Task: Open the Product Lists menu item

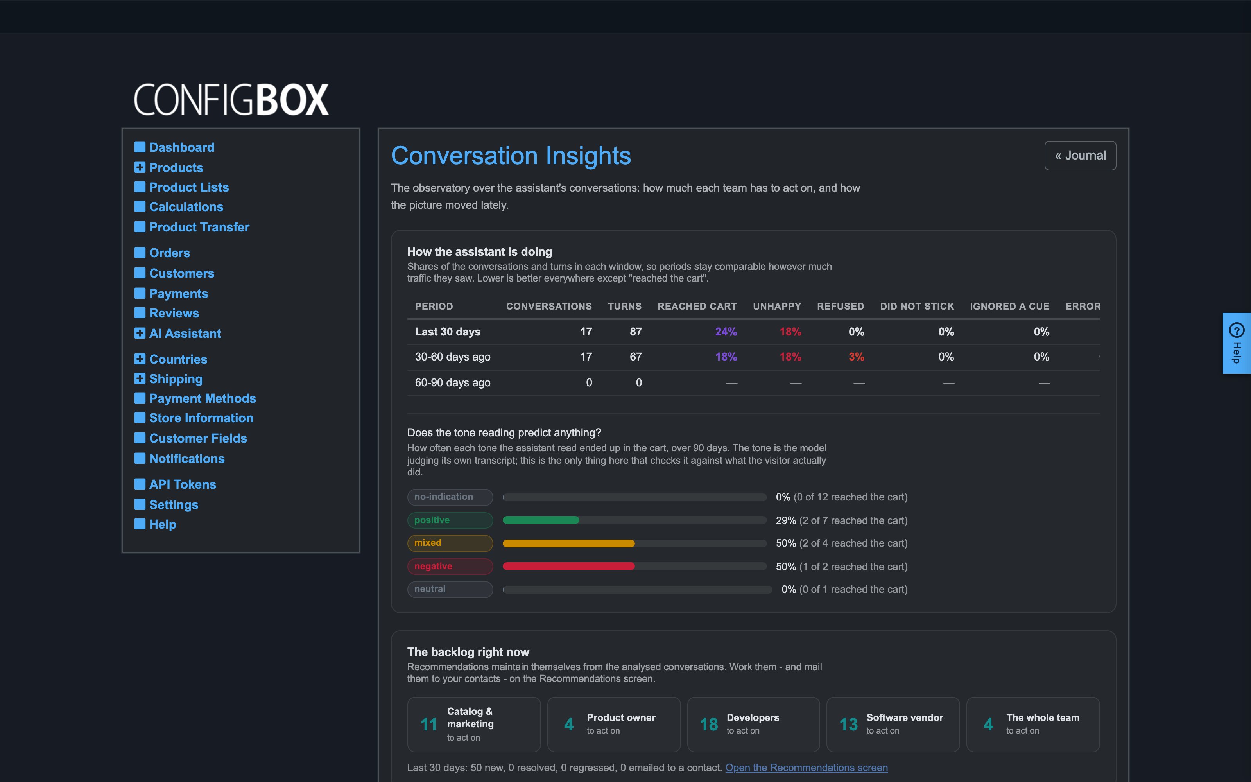Action: pos(189,187)
